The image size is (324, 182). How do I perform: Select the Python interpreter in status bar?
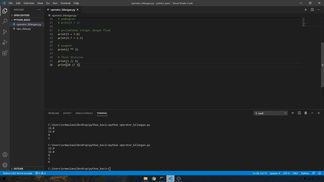[17, 173]
